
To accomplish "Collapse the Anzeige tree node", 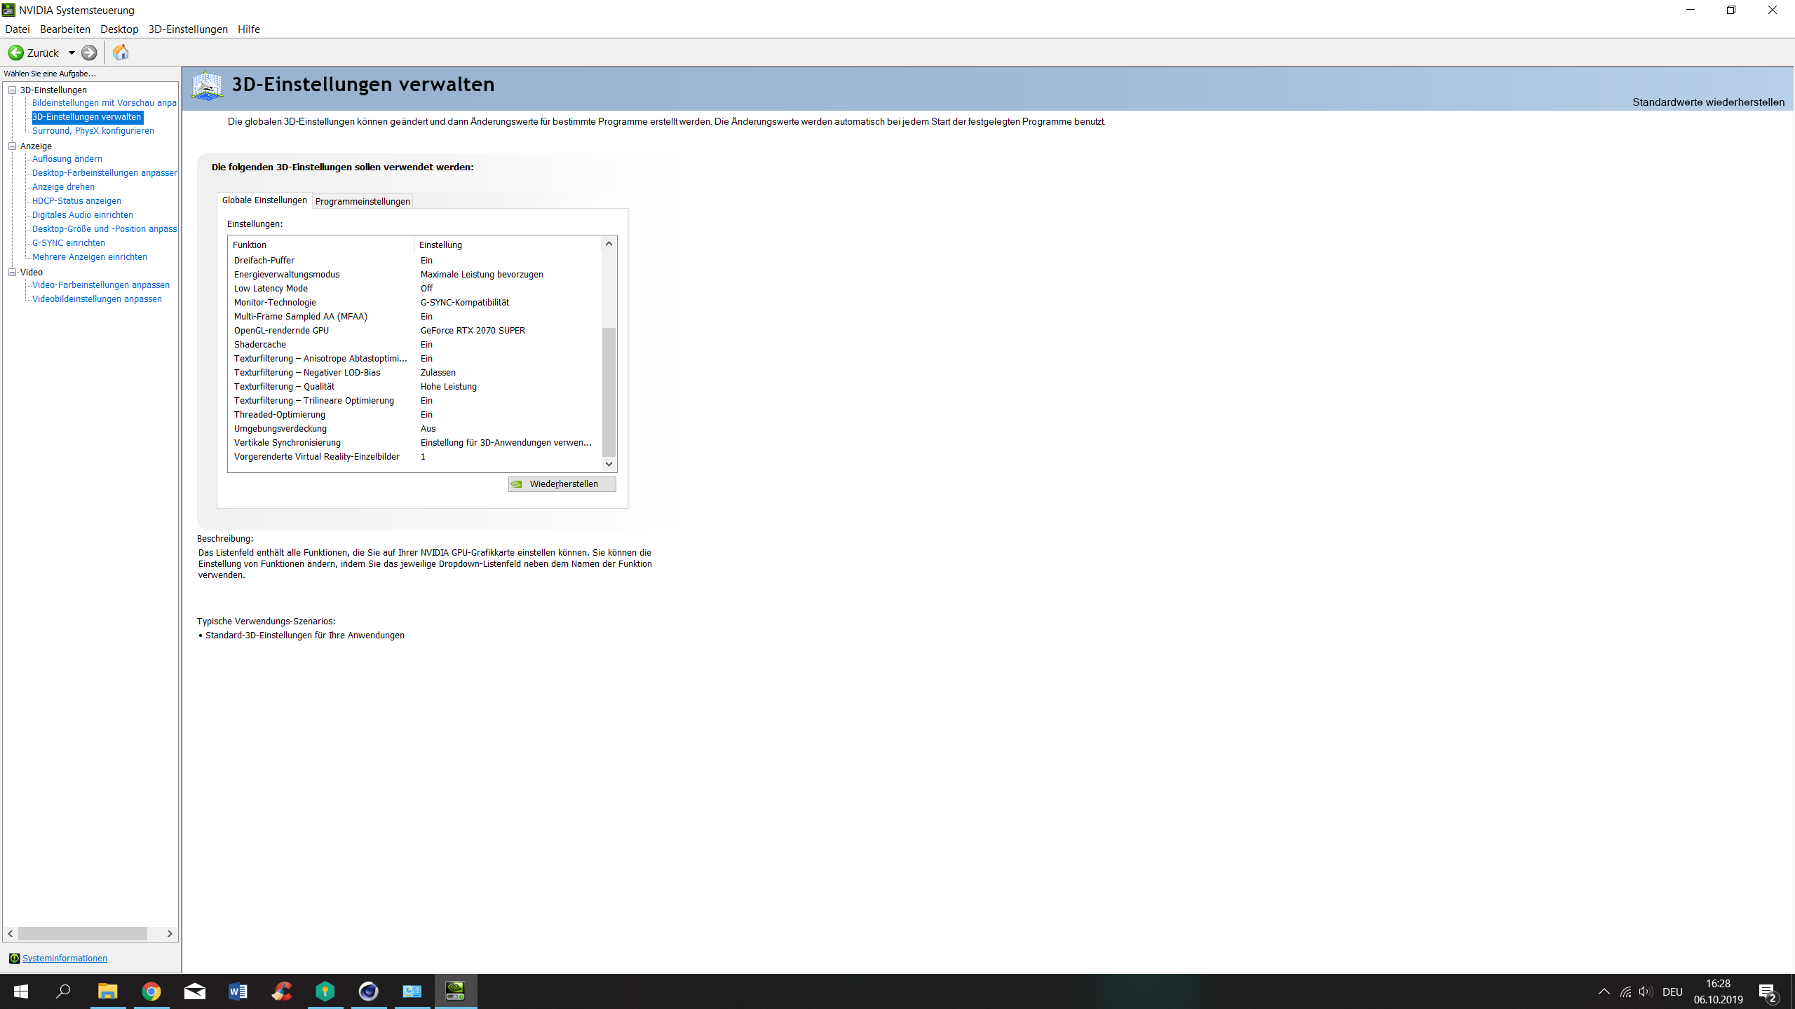I will (x=12, y=146).
